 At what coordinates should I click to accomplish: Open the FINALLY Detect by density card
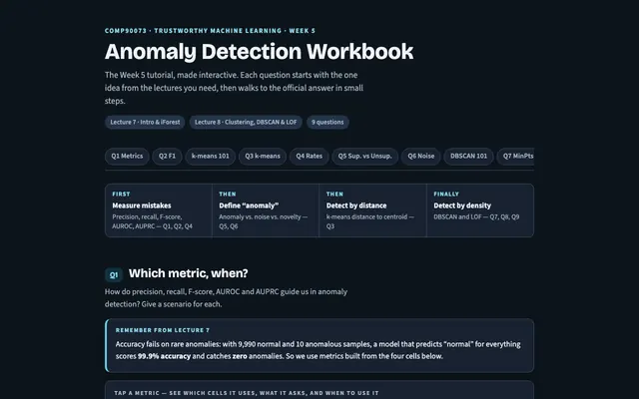click(480, 210)
